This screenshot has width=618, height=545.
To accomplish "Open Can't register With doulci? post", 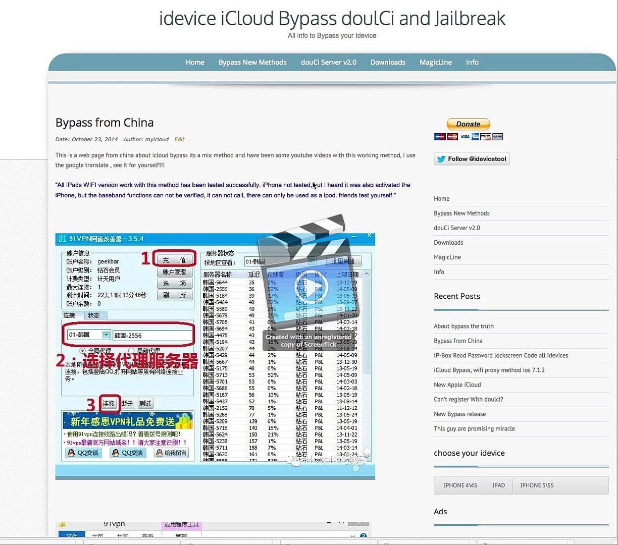I will point(469,400).
